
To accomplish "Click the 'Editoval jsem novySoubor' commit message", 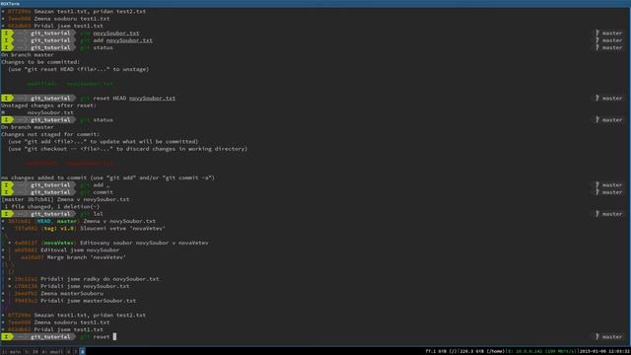I will pyautogui.click(x=80, y=249).
